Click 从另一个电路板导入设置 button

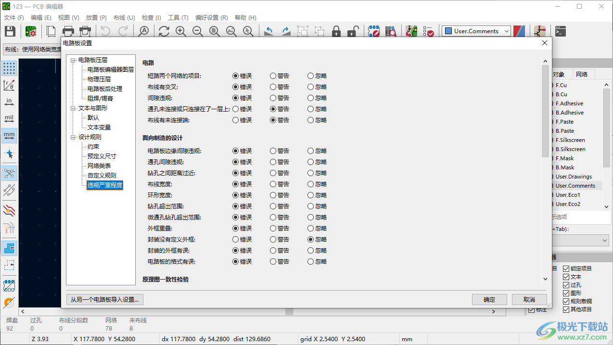tap(104, 299)
